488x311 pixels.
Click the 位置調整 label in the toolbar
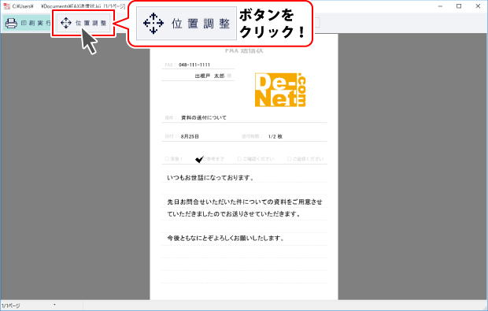91,23
